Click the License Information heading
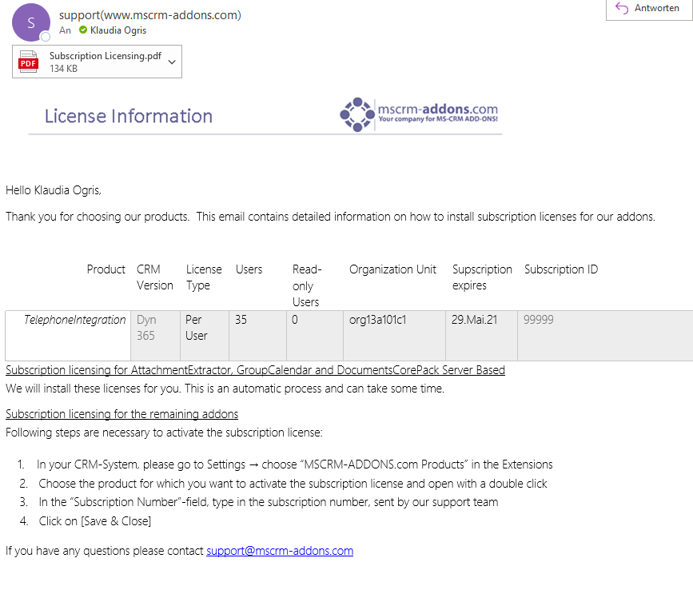This screenshot has height=590, width=693. [x=129, y=116]
